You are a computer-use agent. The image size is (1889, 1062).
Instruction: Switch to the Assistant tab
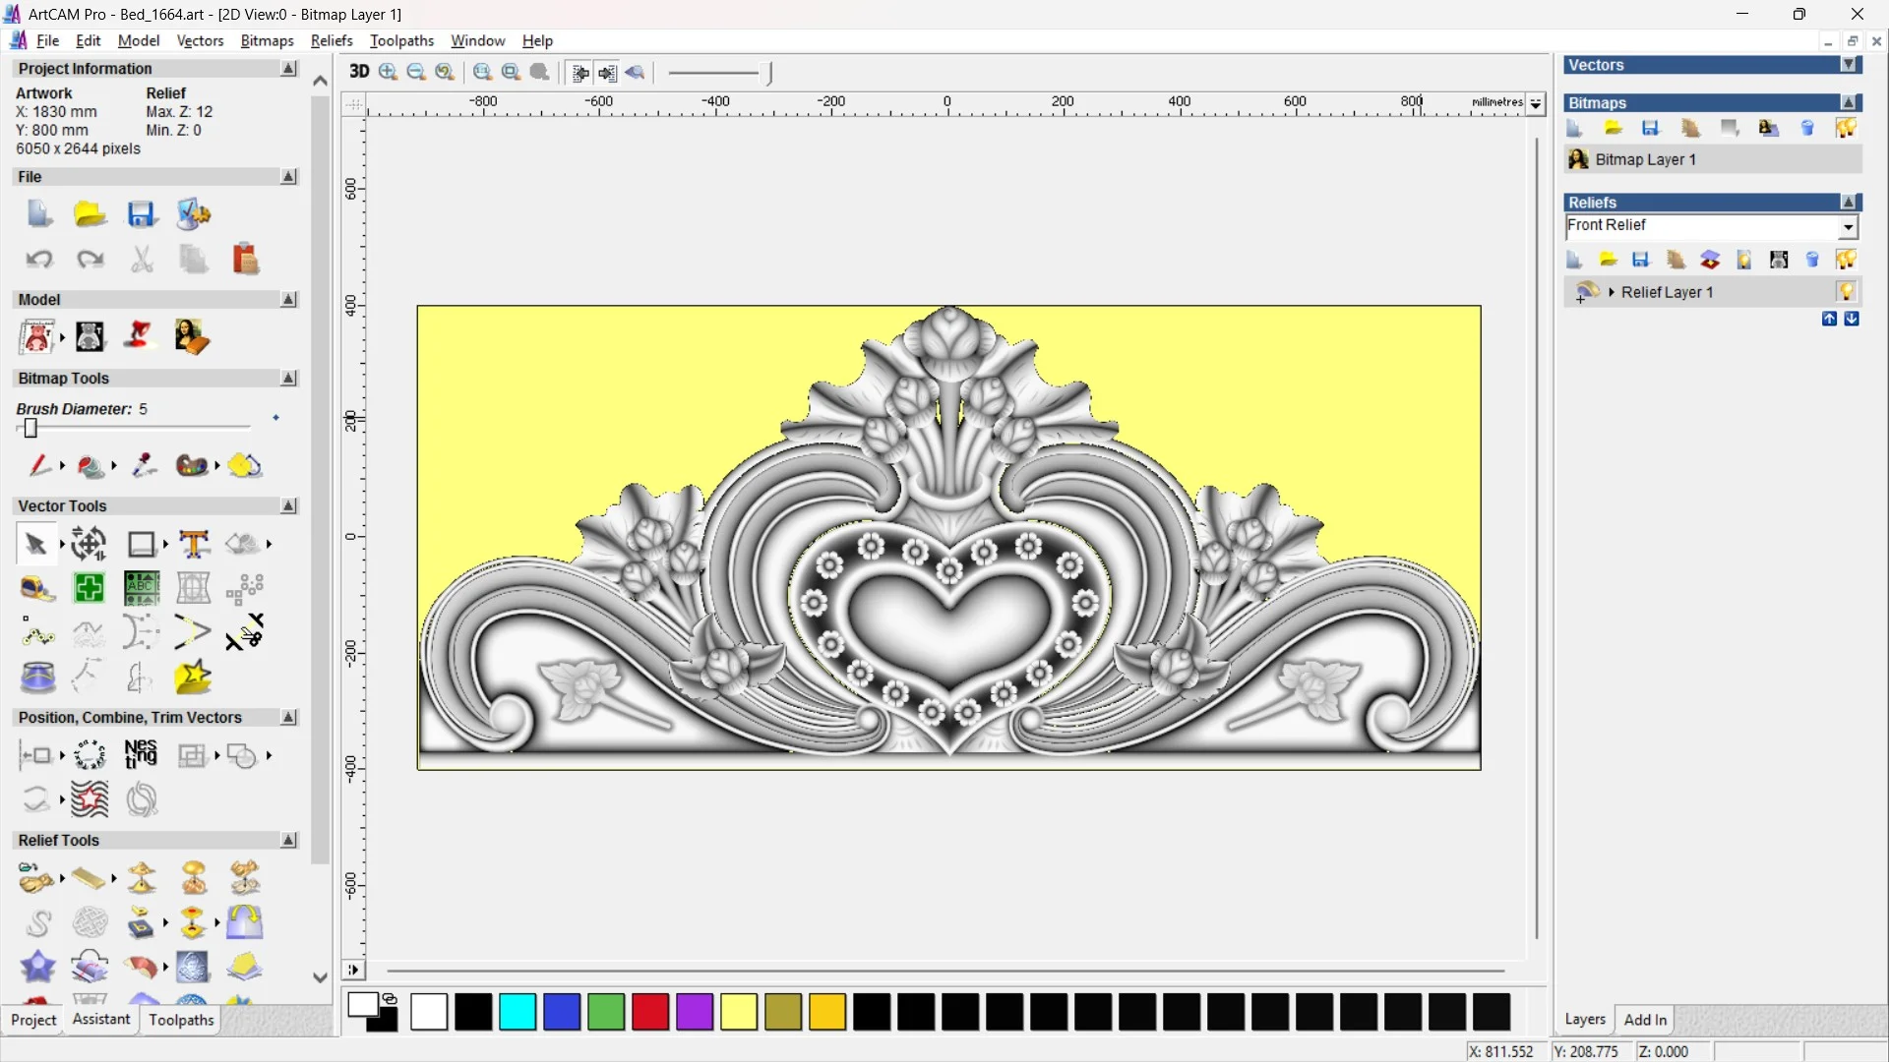[100, 1020]
